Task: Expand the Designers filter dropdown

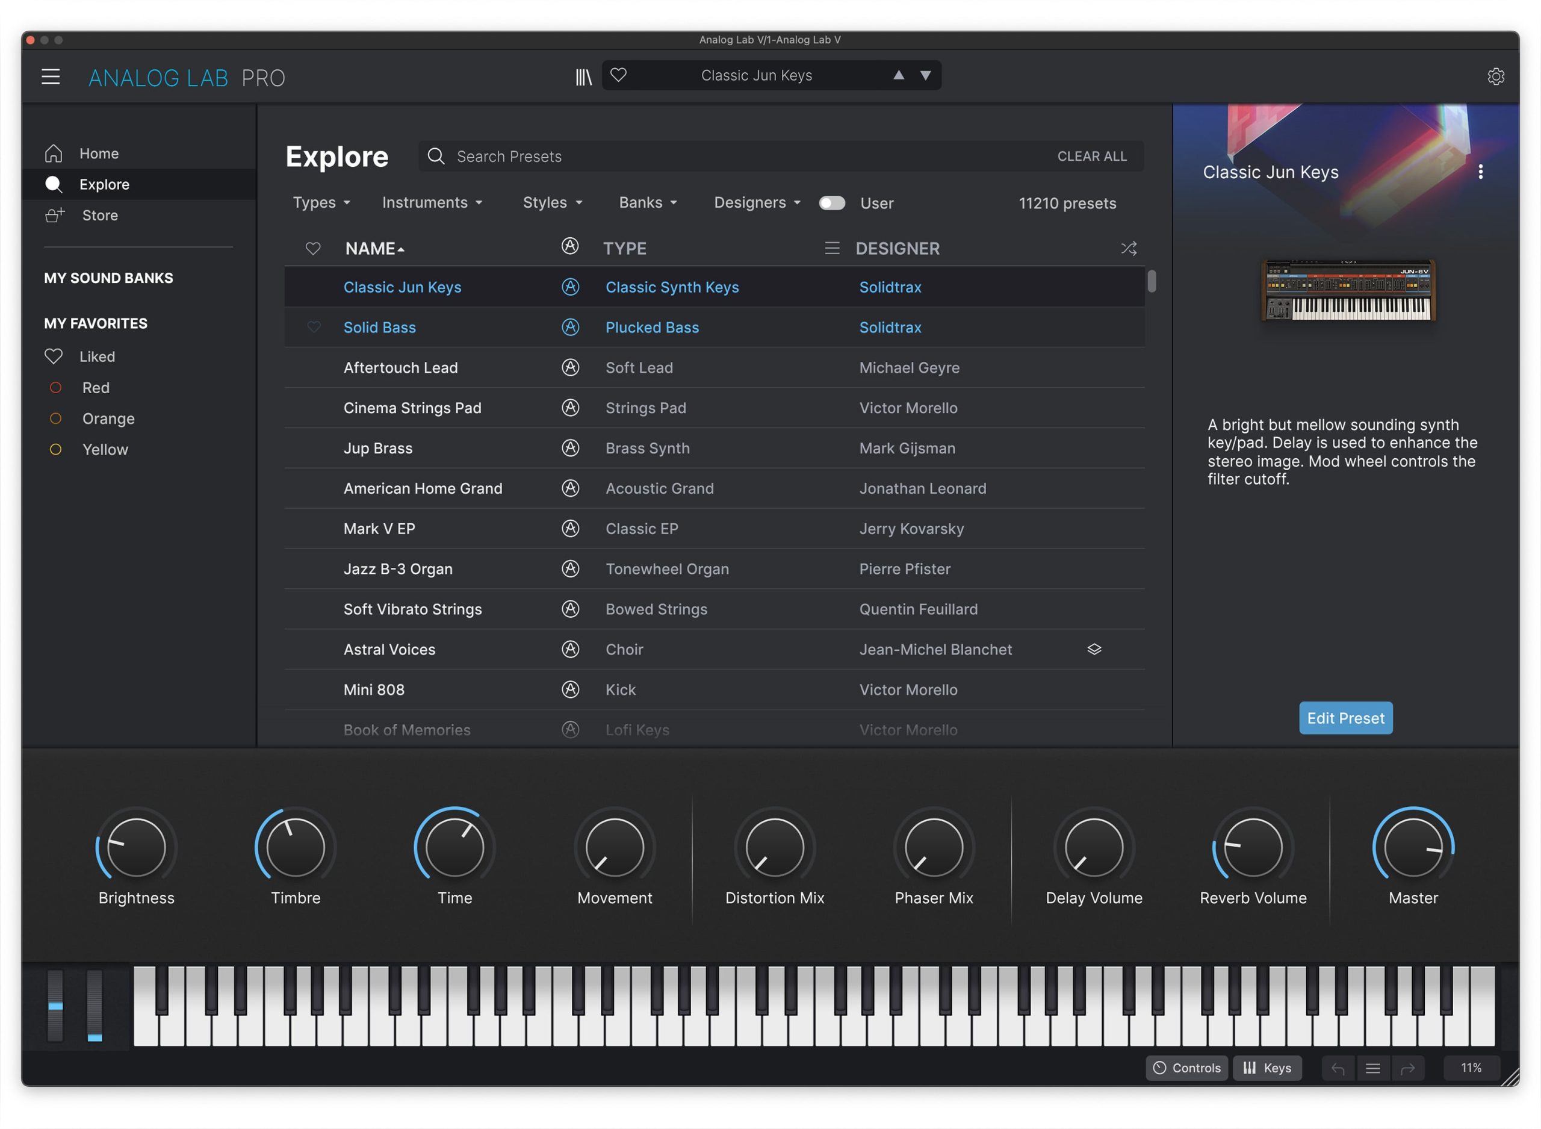Action: (x=756, y=203)
